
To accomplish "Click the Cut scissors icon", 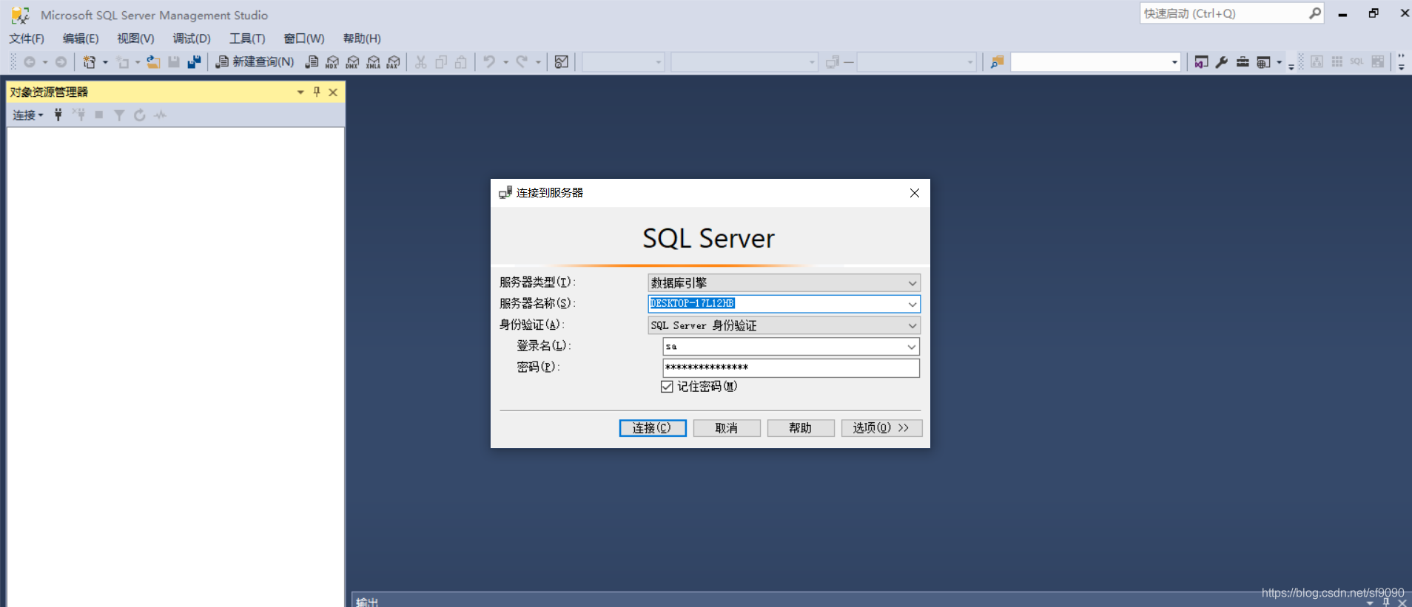I will 421,62.
